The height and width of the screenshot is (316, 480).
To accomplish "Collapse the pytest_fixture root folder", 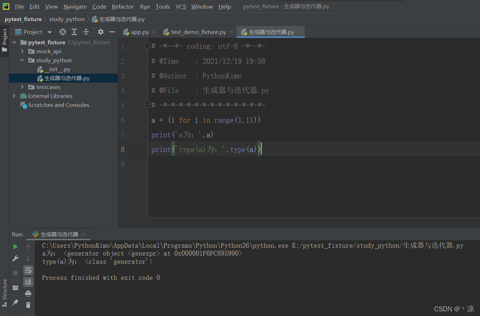I will (x=15, y=42).
